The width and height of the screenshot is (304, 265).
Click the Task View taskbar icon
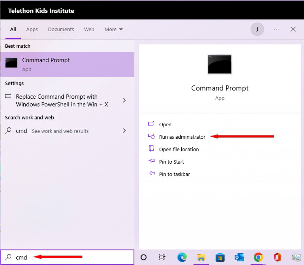(x=162, y=257)
